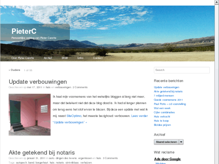The height and width of the screenshot is (164, 219).
Task: Open Ads door Google link
Action: pyautogui.click(x=167, y=159)
